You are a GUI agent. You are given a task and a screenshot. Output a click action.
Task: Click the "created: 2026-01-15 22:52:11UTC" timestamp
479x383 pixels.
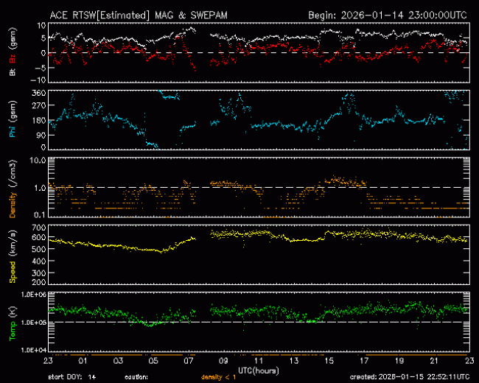pos(410,377)
